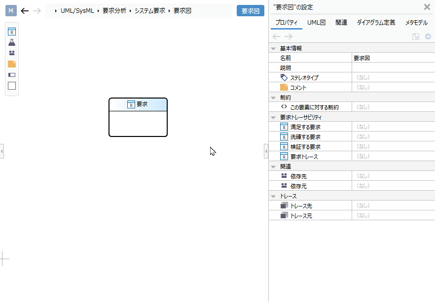Click the M model home icon

point(11,11)
